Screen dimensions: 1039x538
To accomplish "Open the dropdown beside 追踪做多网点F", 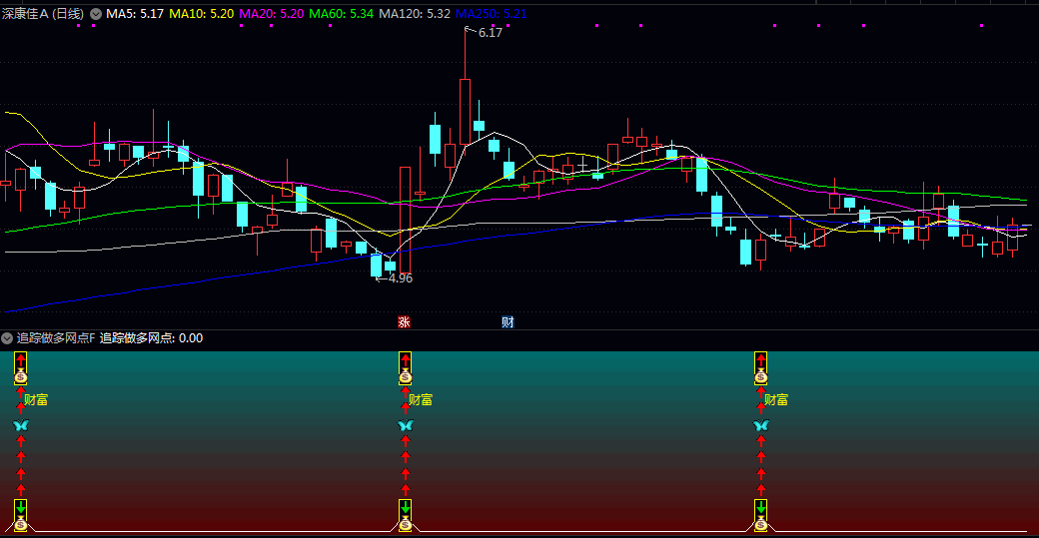I will pyautogui.click(x=7, y=338).
